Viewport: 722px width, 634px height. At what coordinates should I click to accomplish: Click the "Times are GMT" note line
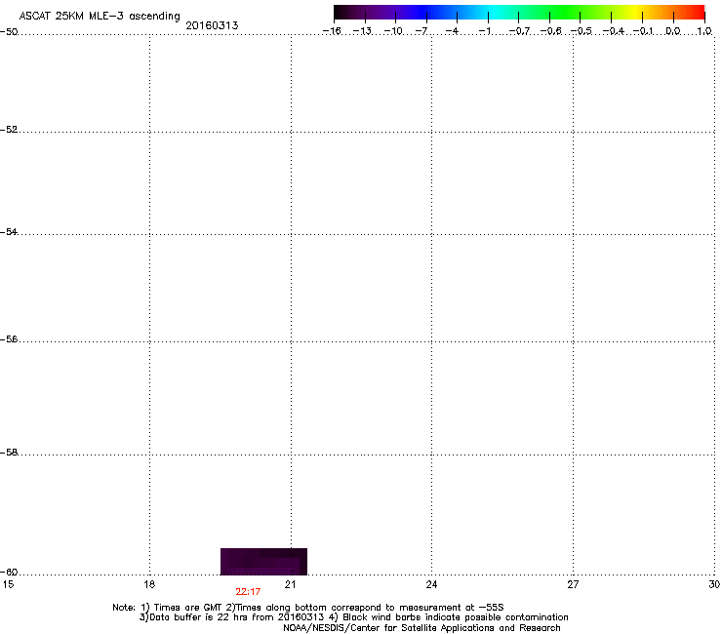coord(308,608)
